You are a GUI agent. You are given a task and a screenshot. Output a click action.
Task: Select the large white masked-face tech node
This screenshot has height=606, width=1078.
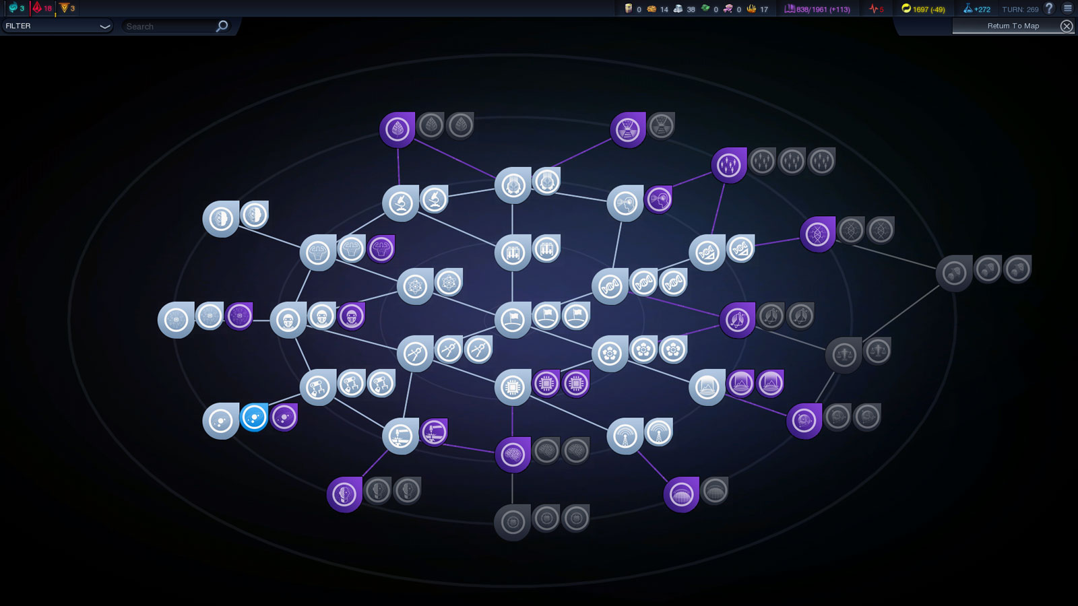tap(288, 320)
